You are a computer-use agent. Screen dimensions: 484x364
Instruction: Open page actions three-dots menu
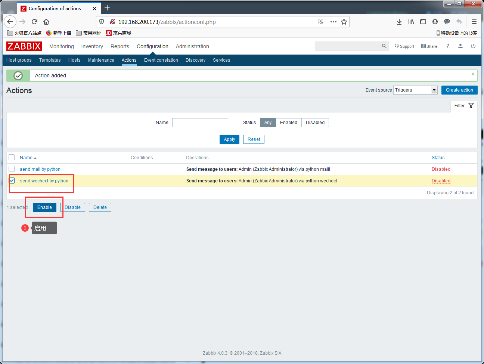[333, 22]
